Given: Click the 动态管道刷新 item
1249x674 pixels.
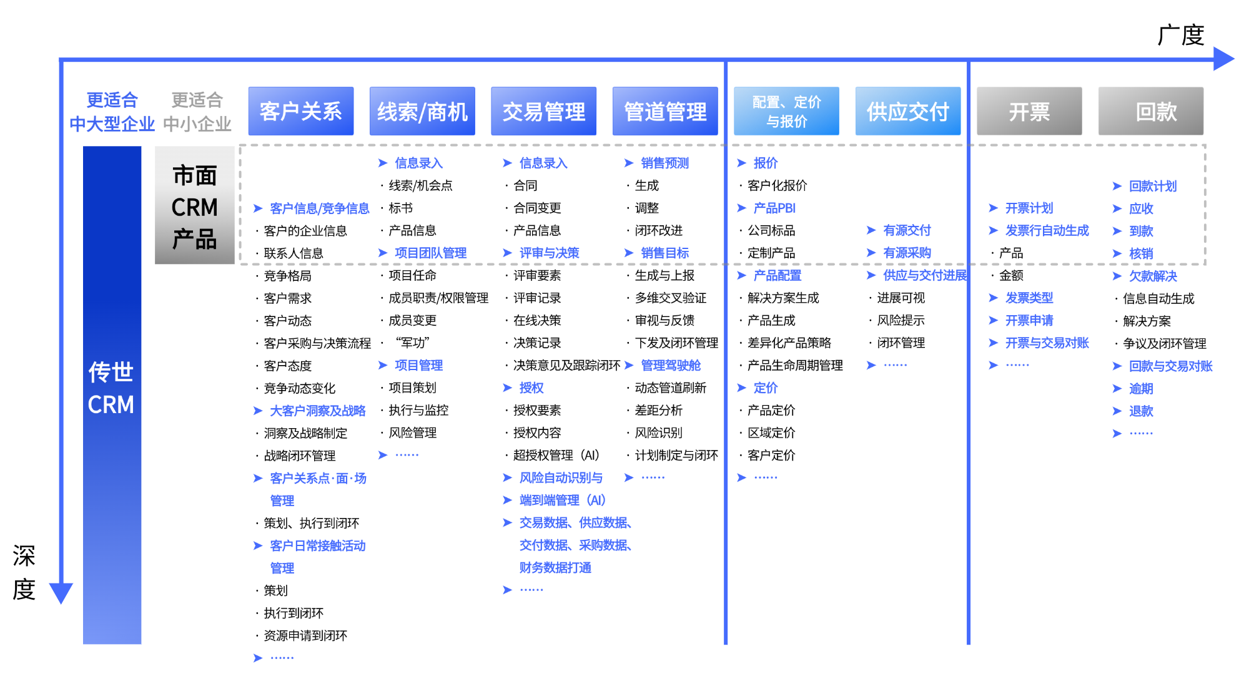Looking at the screenshot, I should (x=671, y=388).
